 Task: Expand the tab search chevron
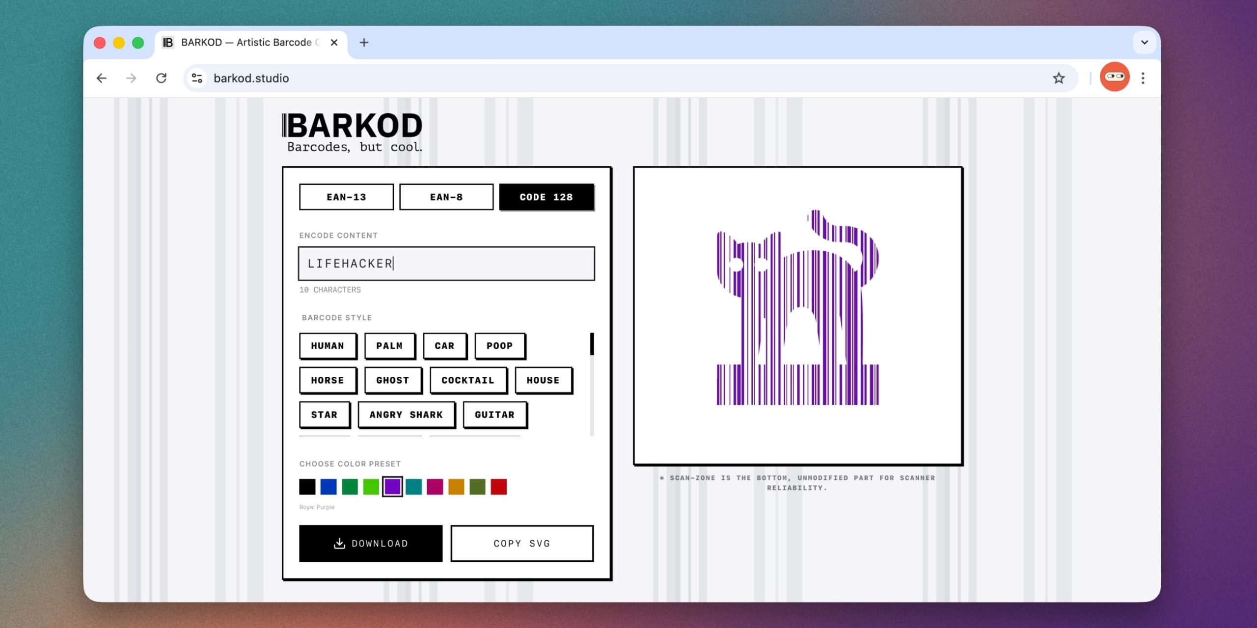click(1145, 42)
